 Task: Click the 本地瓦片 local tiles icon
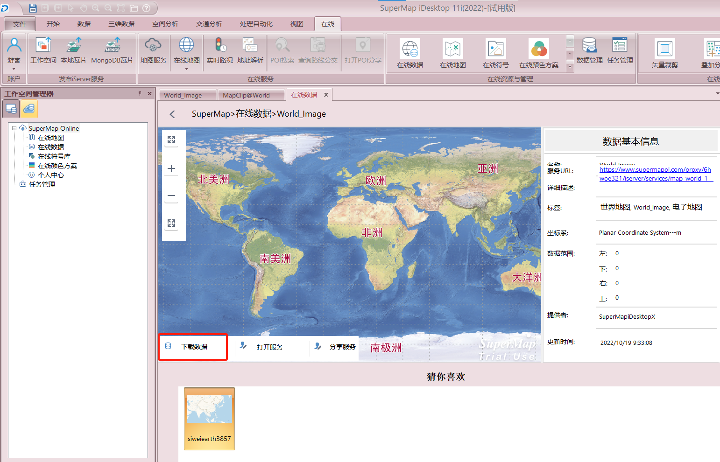pyautogui.click(x=74, y=50)
